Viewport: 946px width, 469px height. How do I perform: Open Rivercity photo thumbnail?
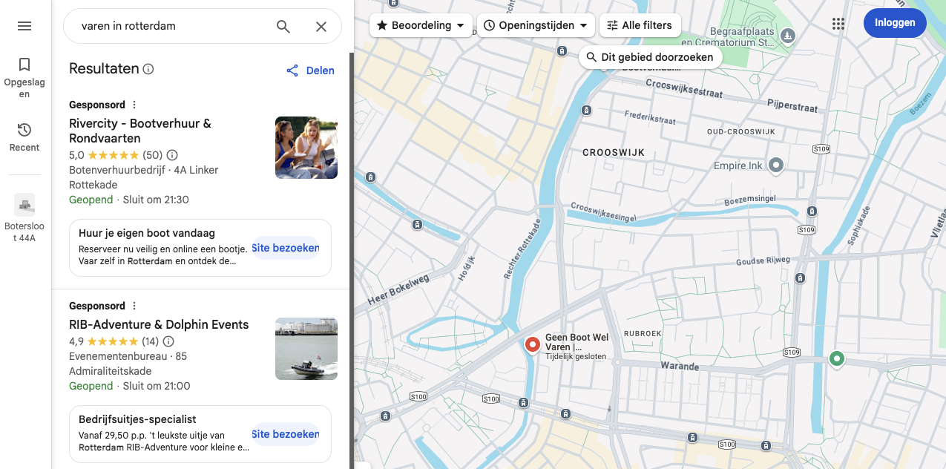(x=306, y=148)
